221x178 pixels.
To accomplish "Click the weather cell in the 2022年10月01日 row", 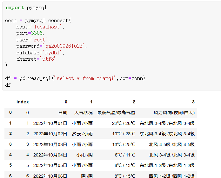I will pyautogui.click(x=82, y=123).
